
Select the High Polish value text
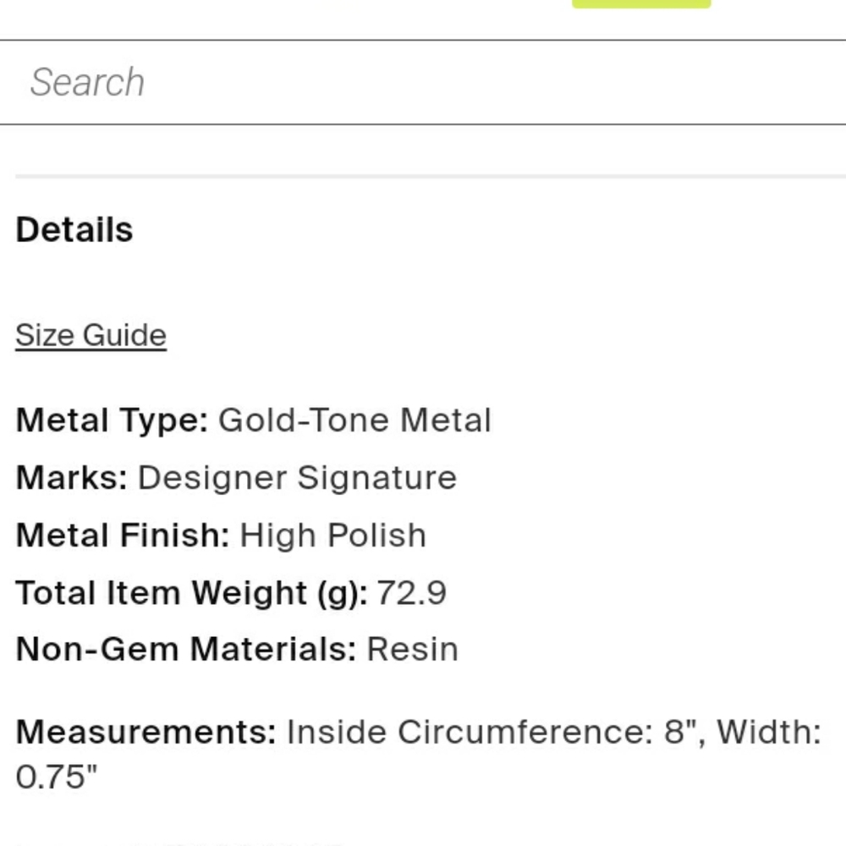332,536
